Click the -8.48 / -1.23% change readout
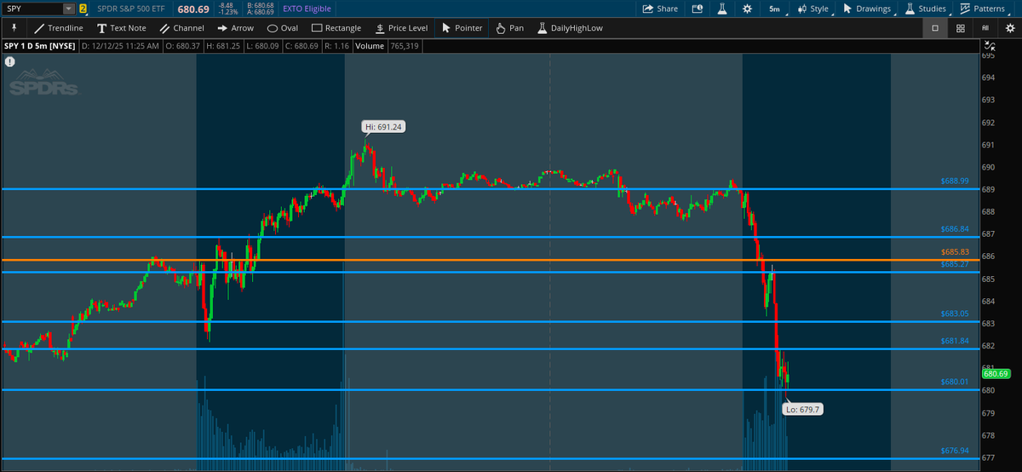 (227, 9)
